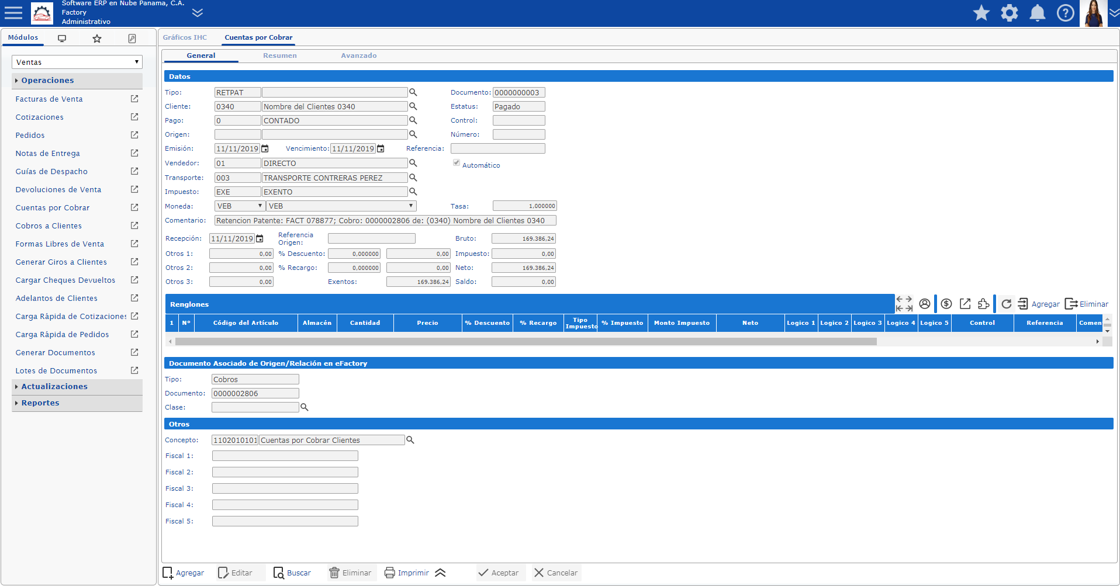This screenshot has height=586, width=1120.
Task: Click the user circle icon in Renglones toolbar
Action: click(925, 304)
